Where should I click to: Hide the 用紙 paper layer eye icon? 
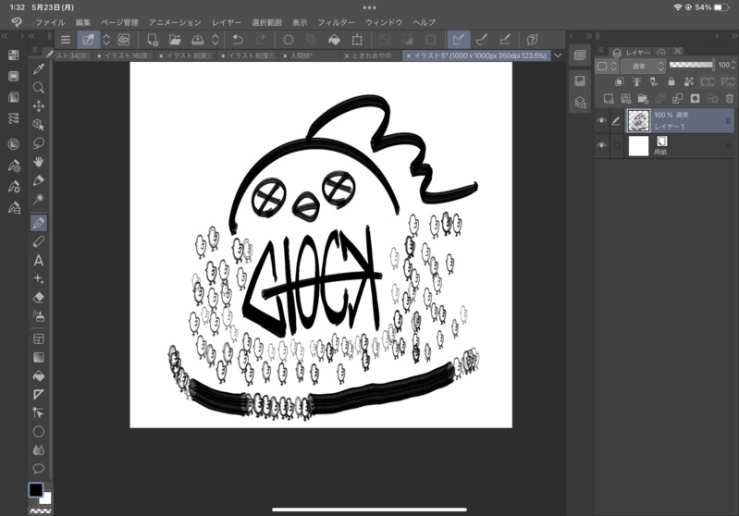[601, 145]
